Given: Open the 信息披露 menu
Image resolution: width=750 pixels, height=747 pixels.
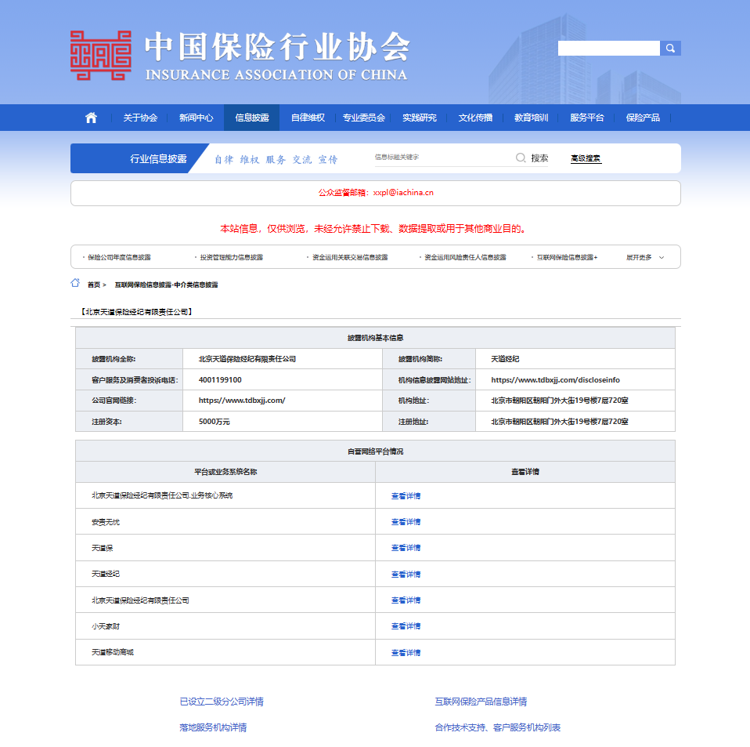Looking at the screenshot, I should coord(251,118).
